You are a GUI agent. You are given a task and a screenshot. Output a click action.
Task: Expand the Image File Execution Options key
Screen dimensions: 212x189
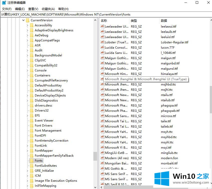coord(28,181)
